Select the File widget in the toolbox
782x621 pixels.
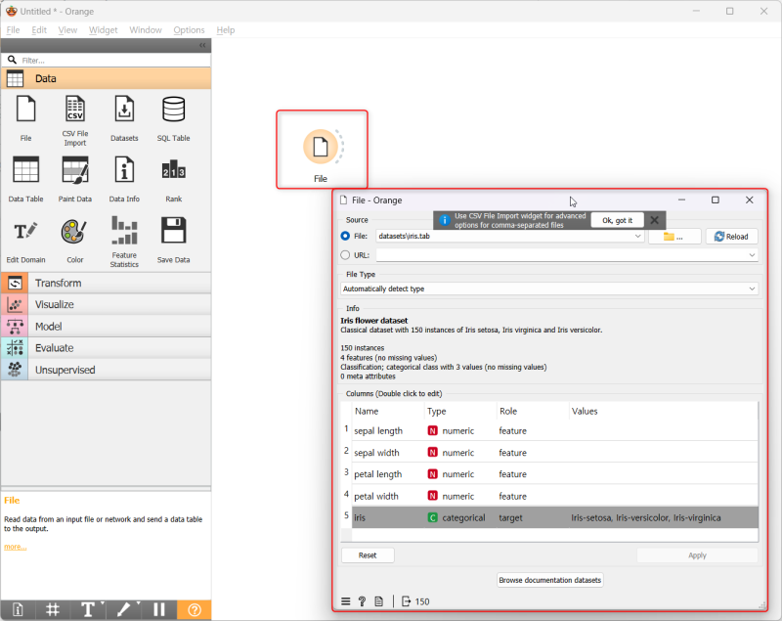pos(26,118)
